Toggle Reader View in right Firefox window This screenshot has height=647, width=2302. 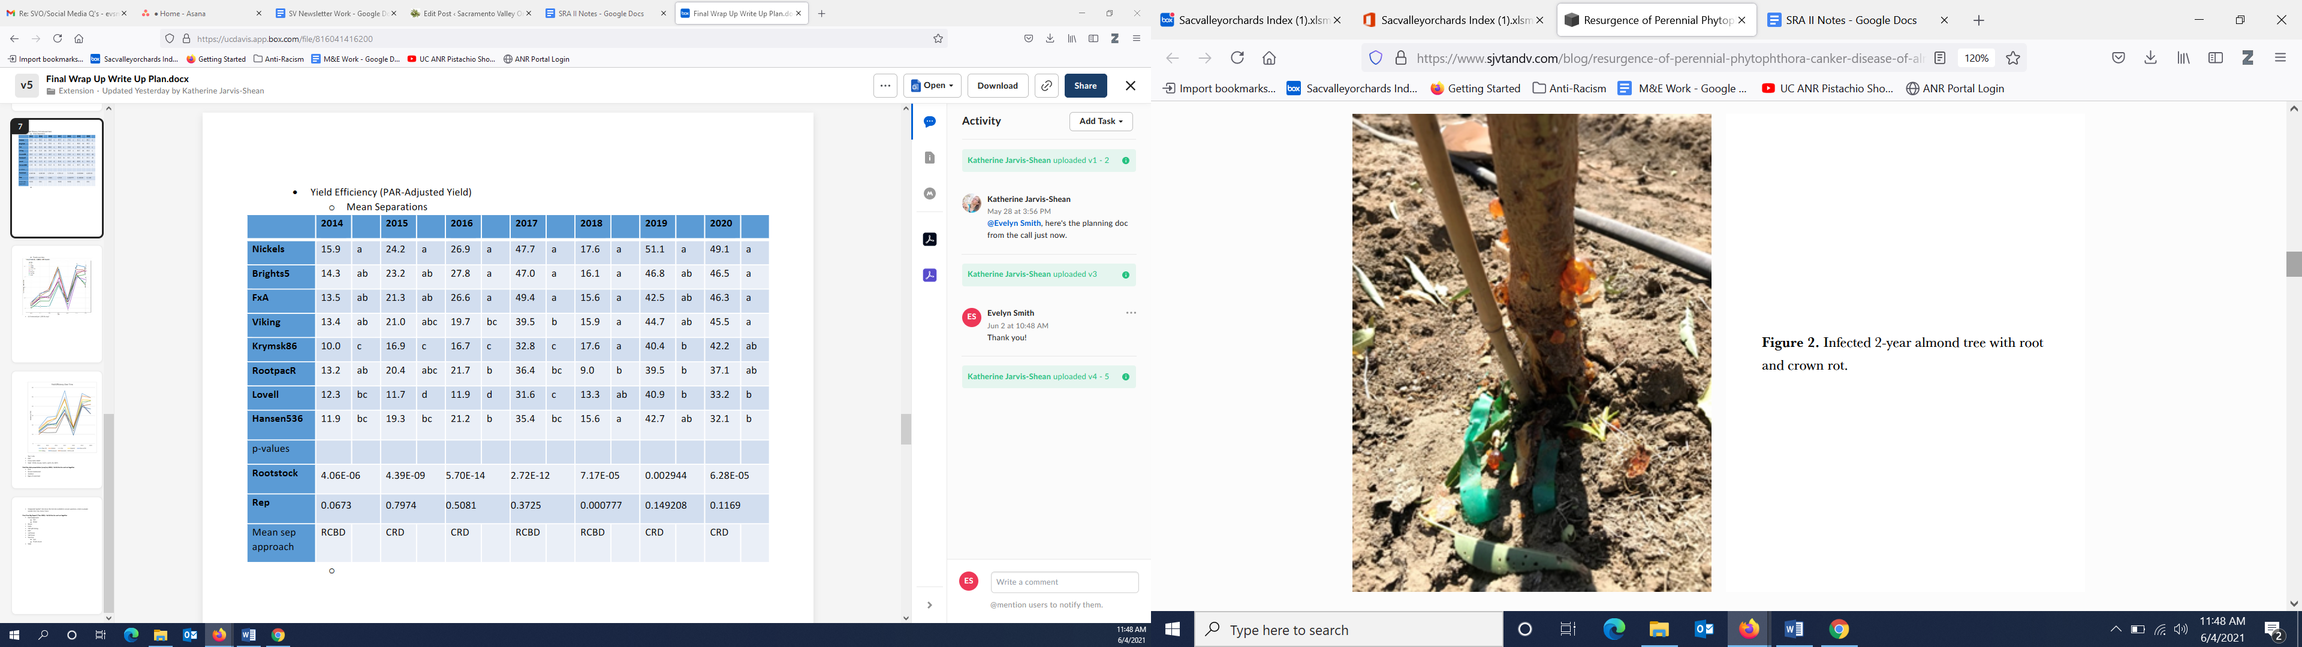coord(1940,58)
